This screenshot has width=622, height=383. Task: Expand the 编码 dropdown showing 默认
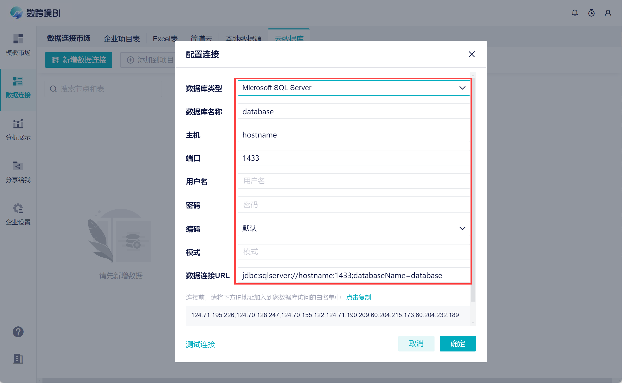[353, 228]
